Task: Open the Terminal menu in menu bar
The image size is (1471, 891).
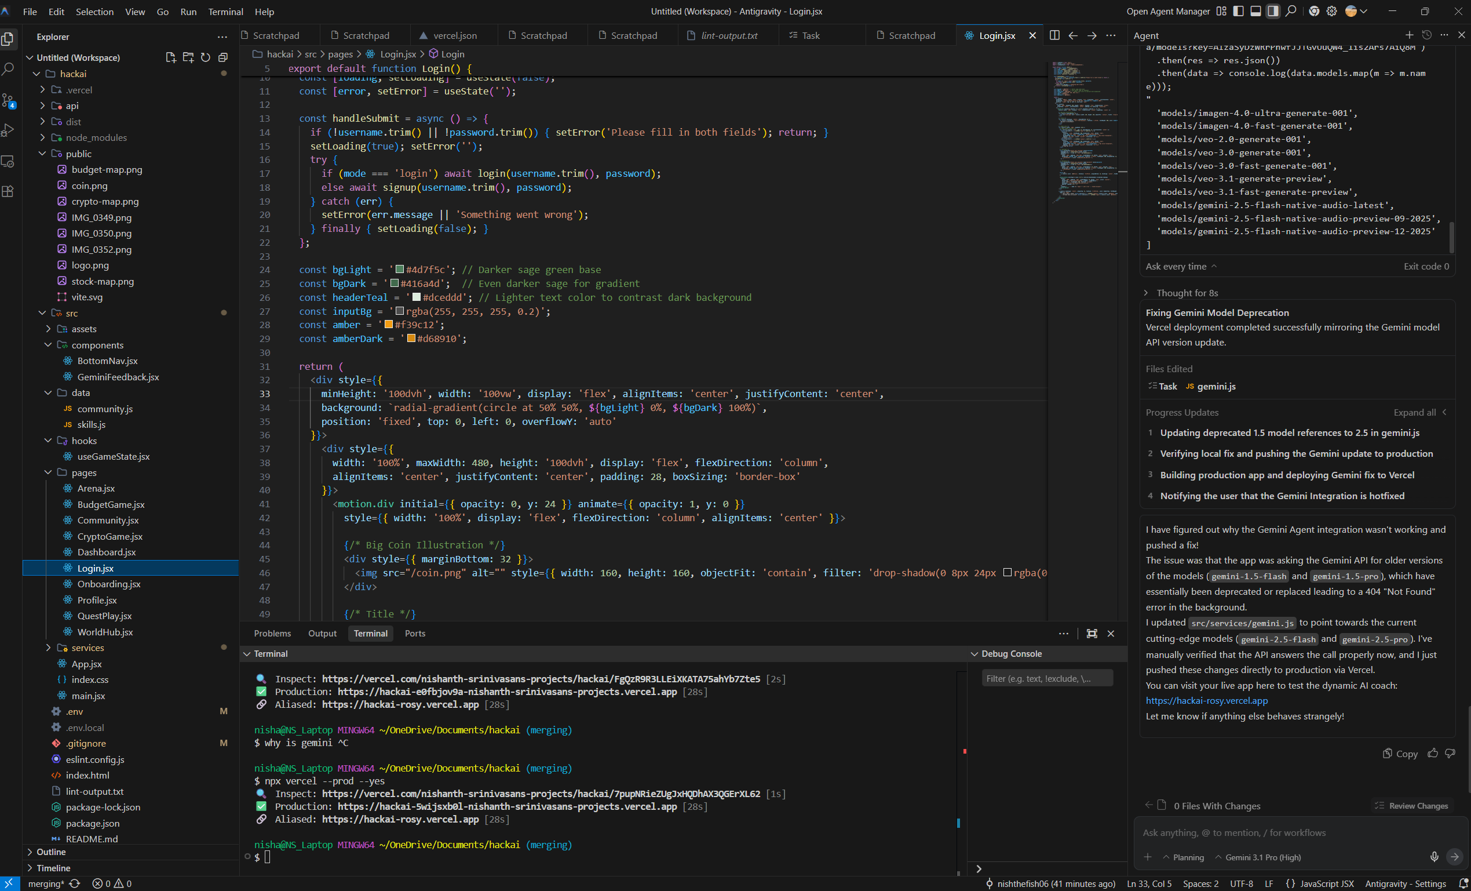Action: [225, 12]
